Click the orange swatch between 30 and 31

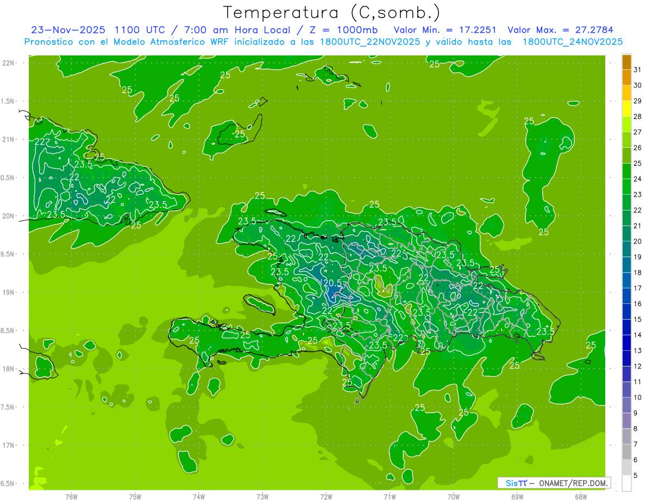coord(626,77)
